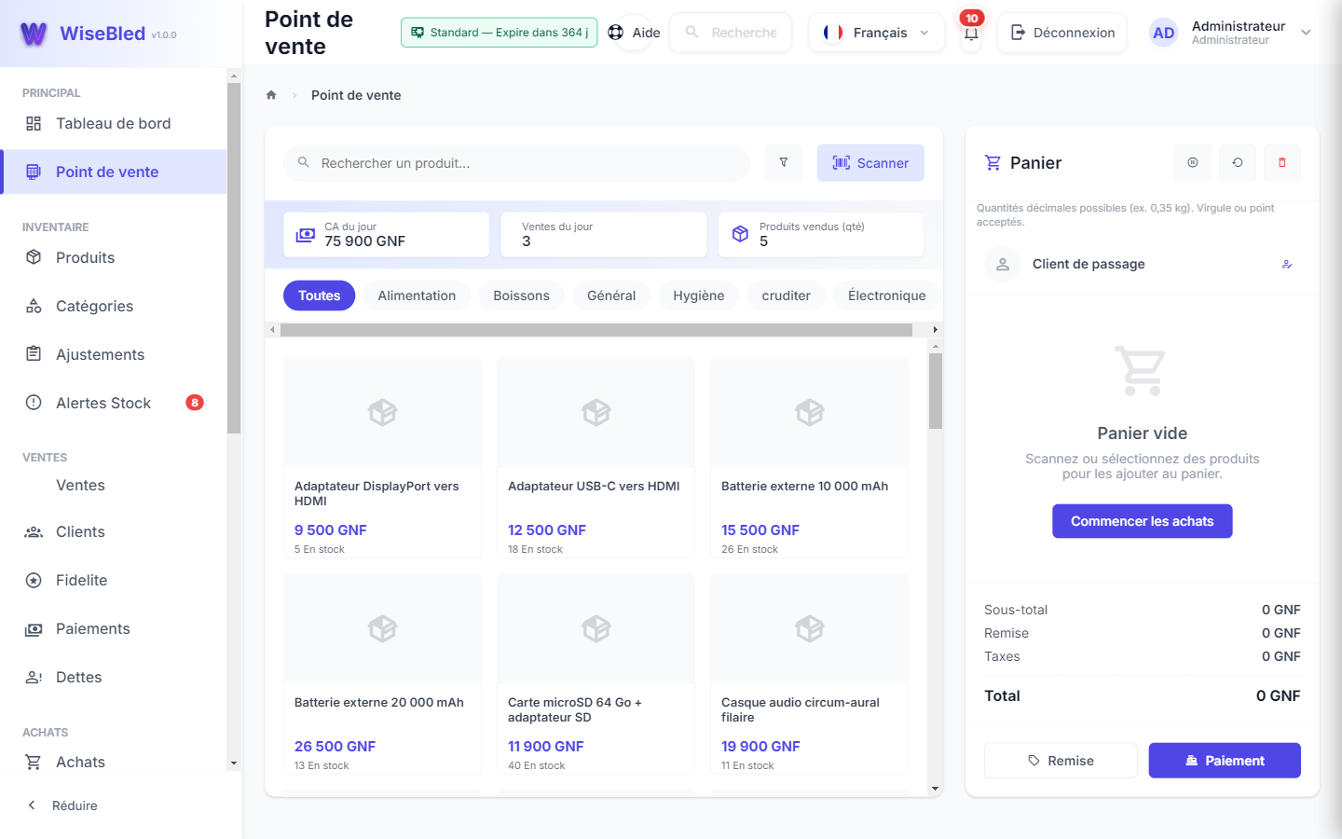Click the Paiements cash icon
Screen dimensions: 1342x839
click(34, 629)
